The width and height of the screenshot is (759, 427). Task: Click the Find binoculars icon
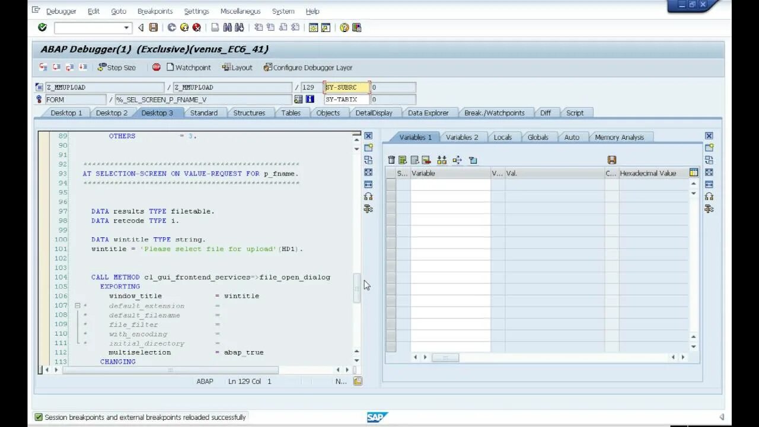pyautogui.click(x=228, y=27)
